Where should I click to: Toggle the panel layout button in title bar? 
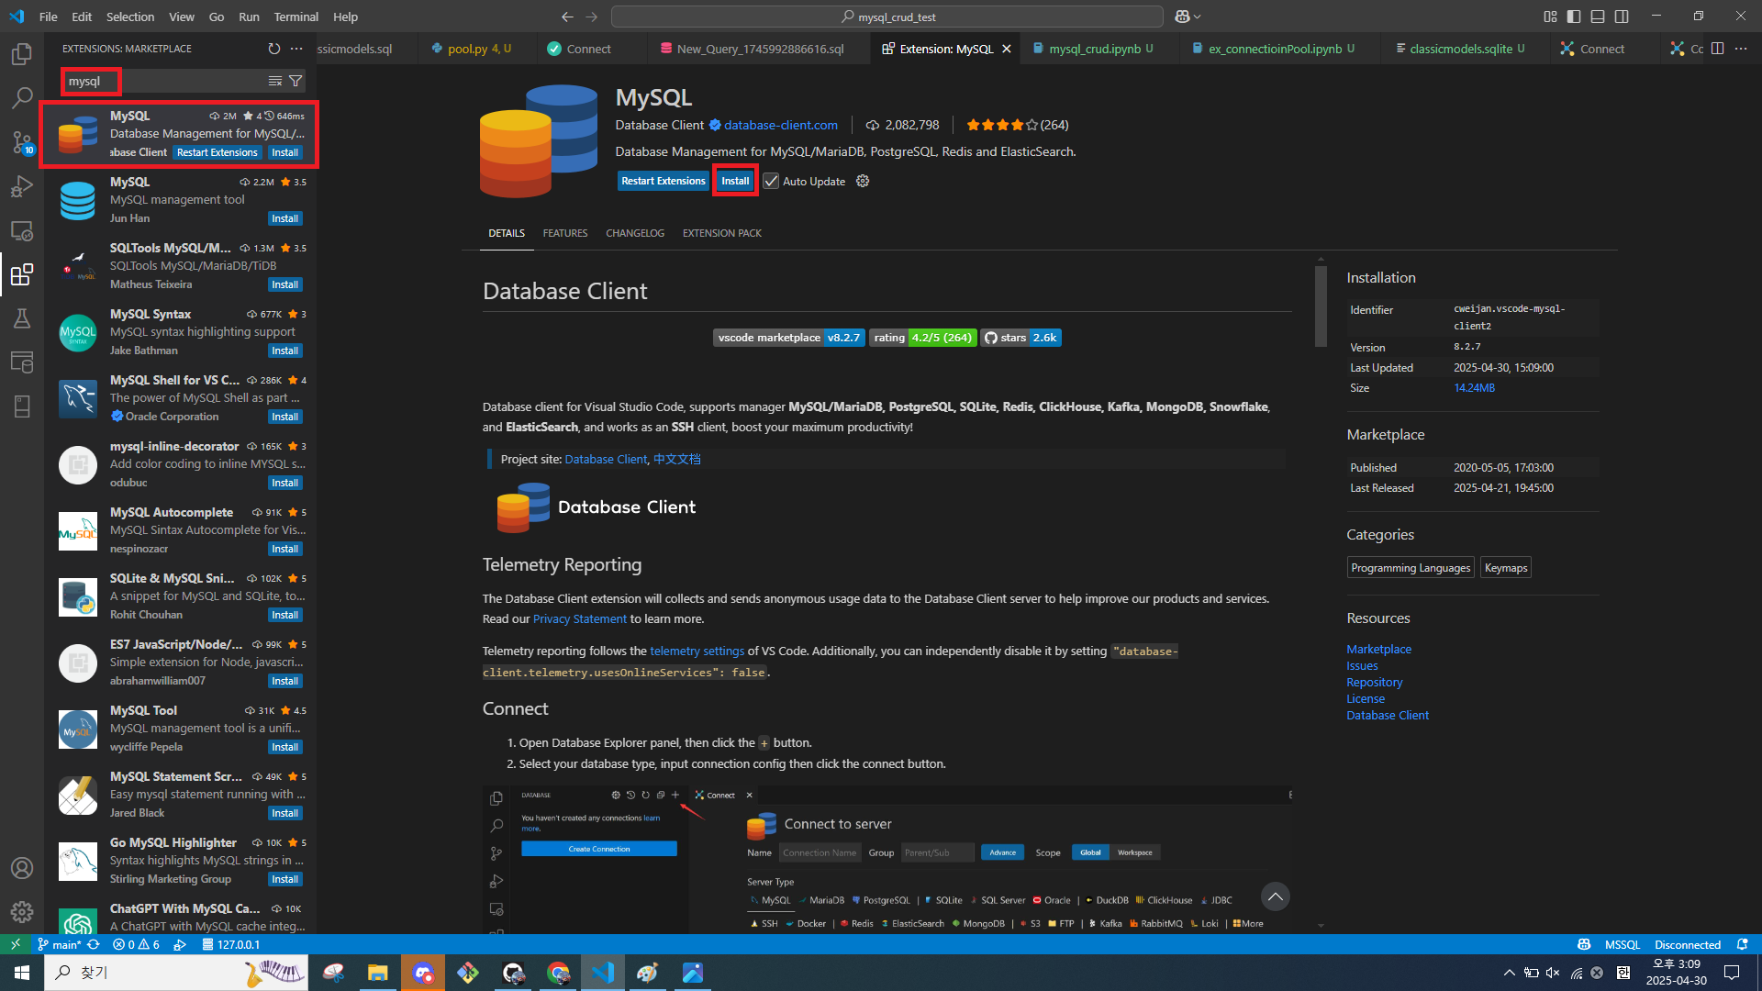tap(1598, 17)
